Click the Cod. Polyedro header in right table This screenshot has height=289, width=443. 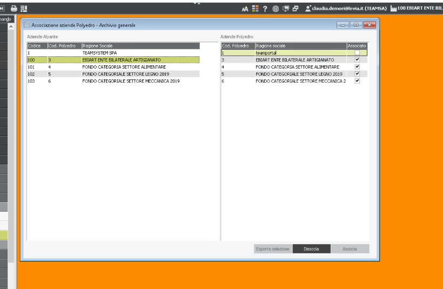[x=238, y=46]
